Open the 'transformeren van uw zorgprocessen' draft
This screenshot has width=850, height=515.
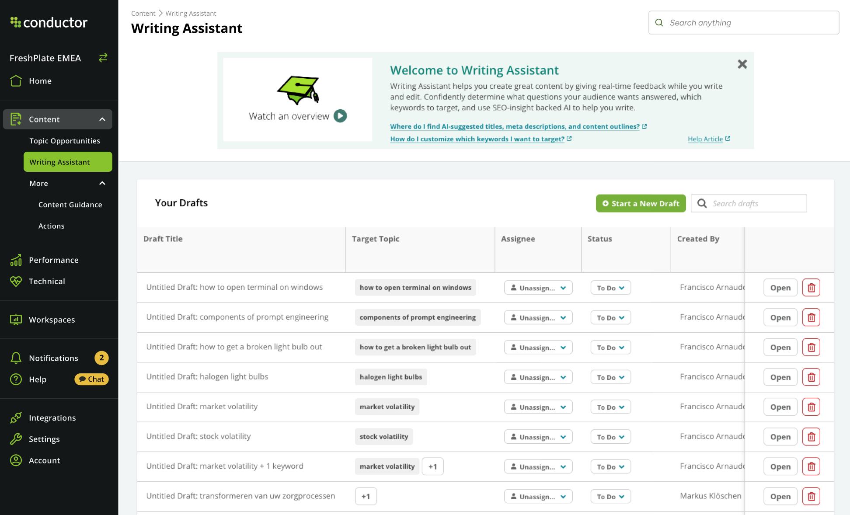coord(780,496)
